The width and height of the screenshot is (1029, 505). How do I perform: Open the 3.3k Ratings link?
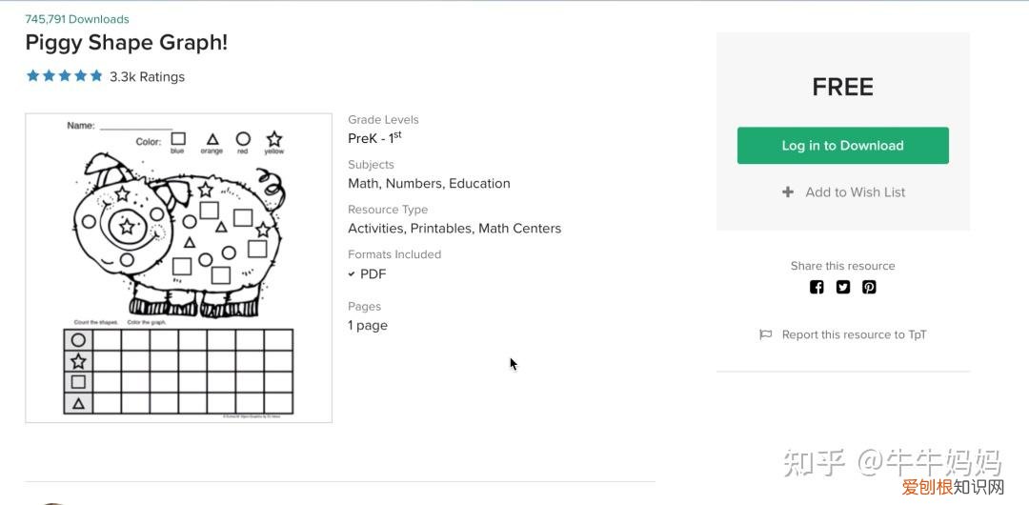pos(147,76)
